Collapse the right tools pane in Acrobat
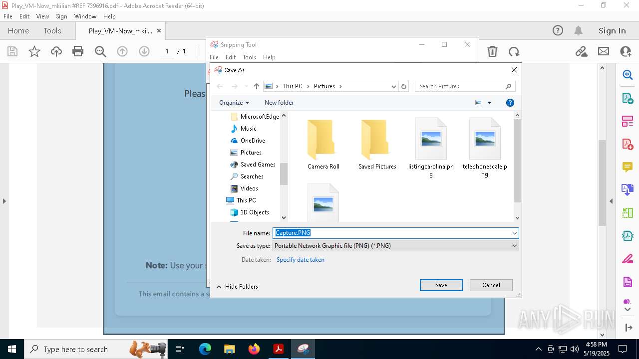639x359 pixels. point(611,201)
